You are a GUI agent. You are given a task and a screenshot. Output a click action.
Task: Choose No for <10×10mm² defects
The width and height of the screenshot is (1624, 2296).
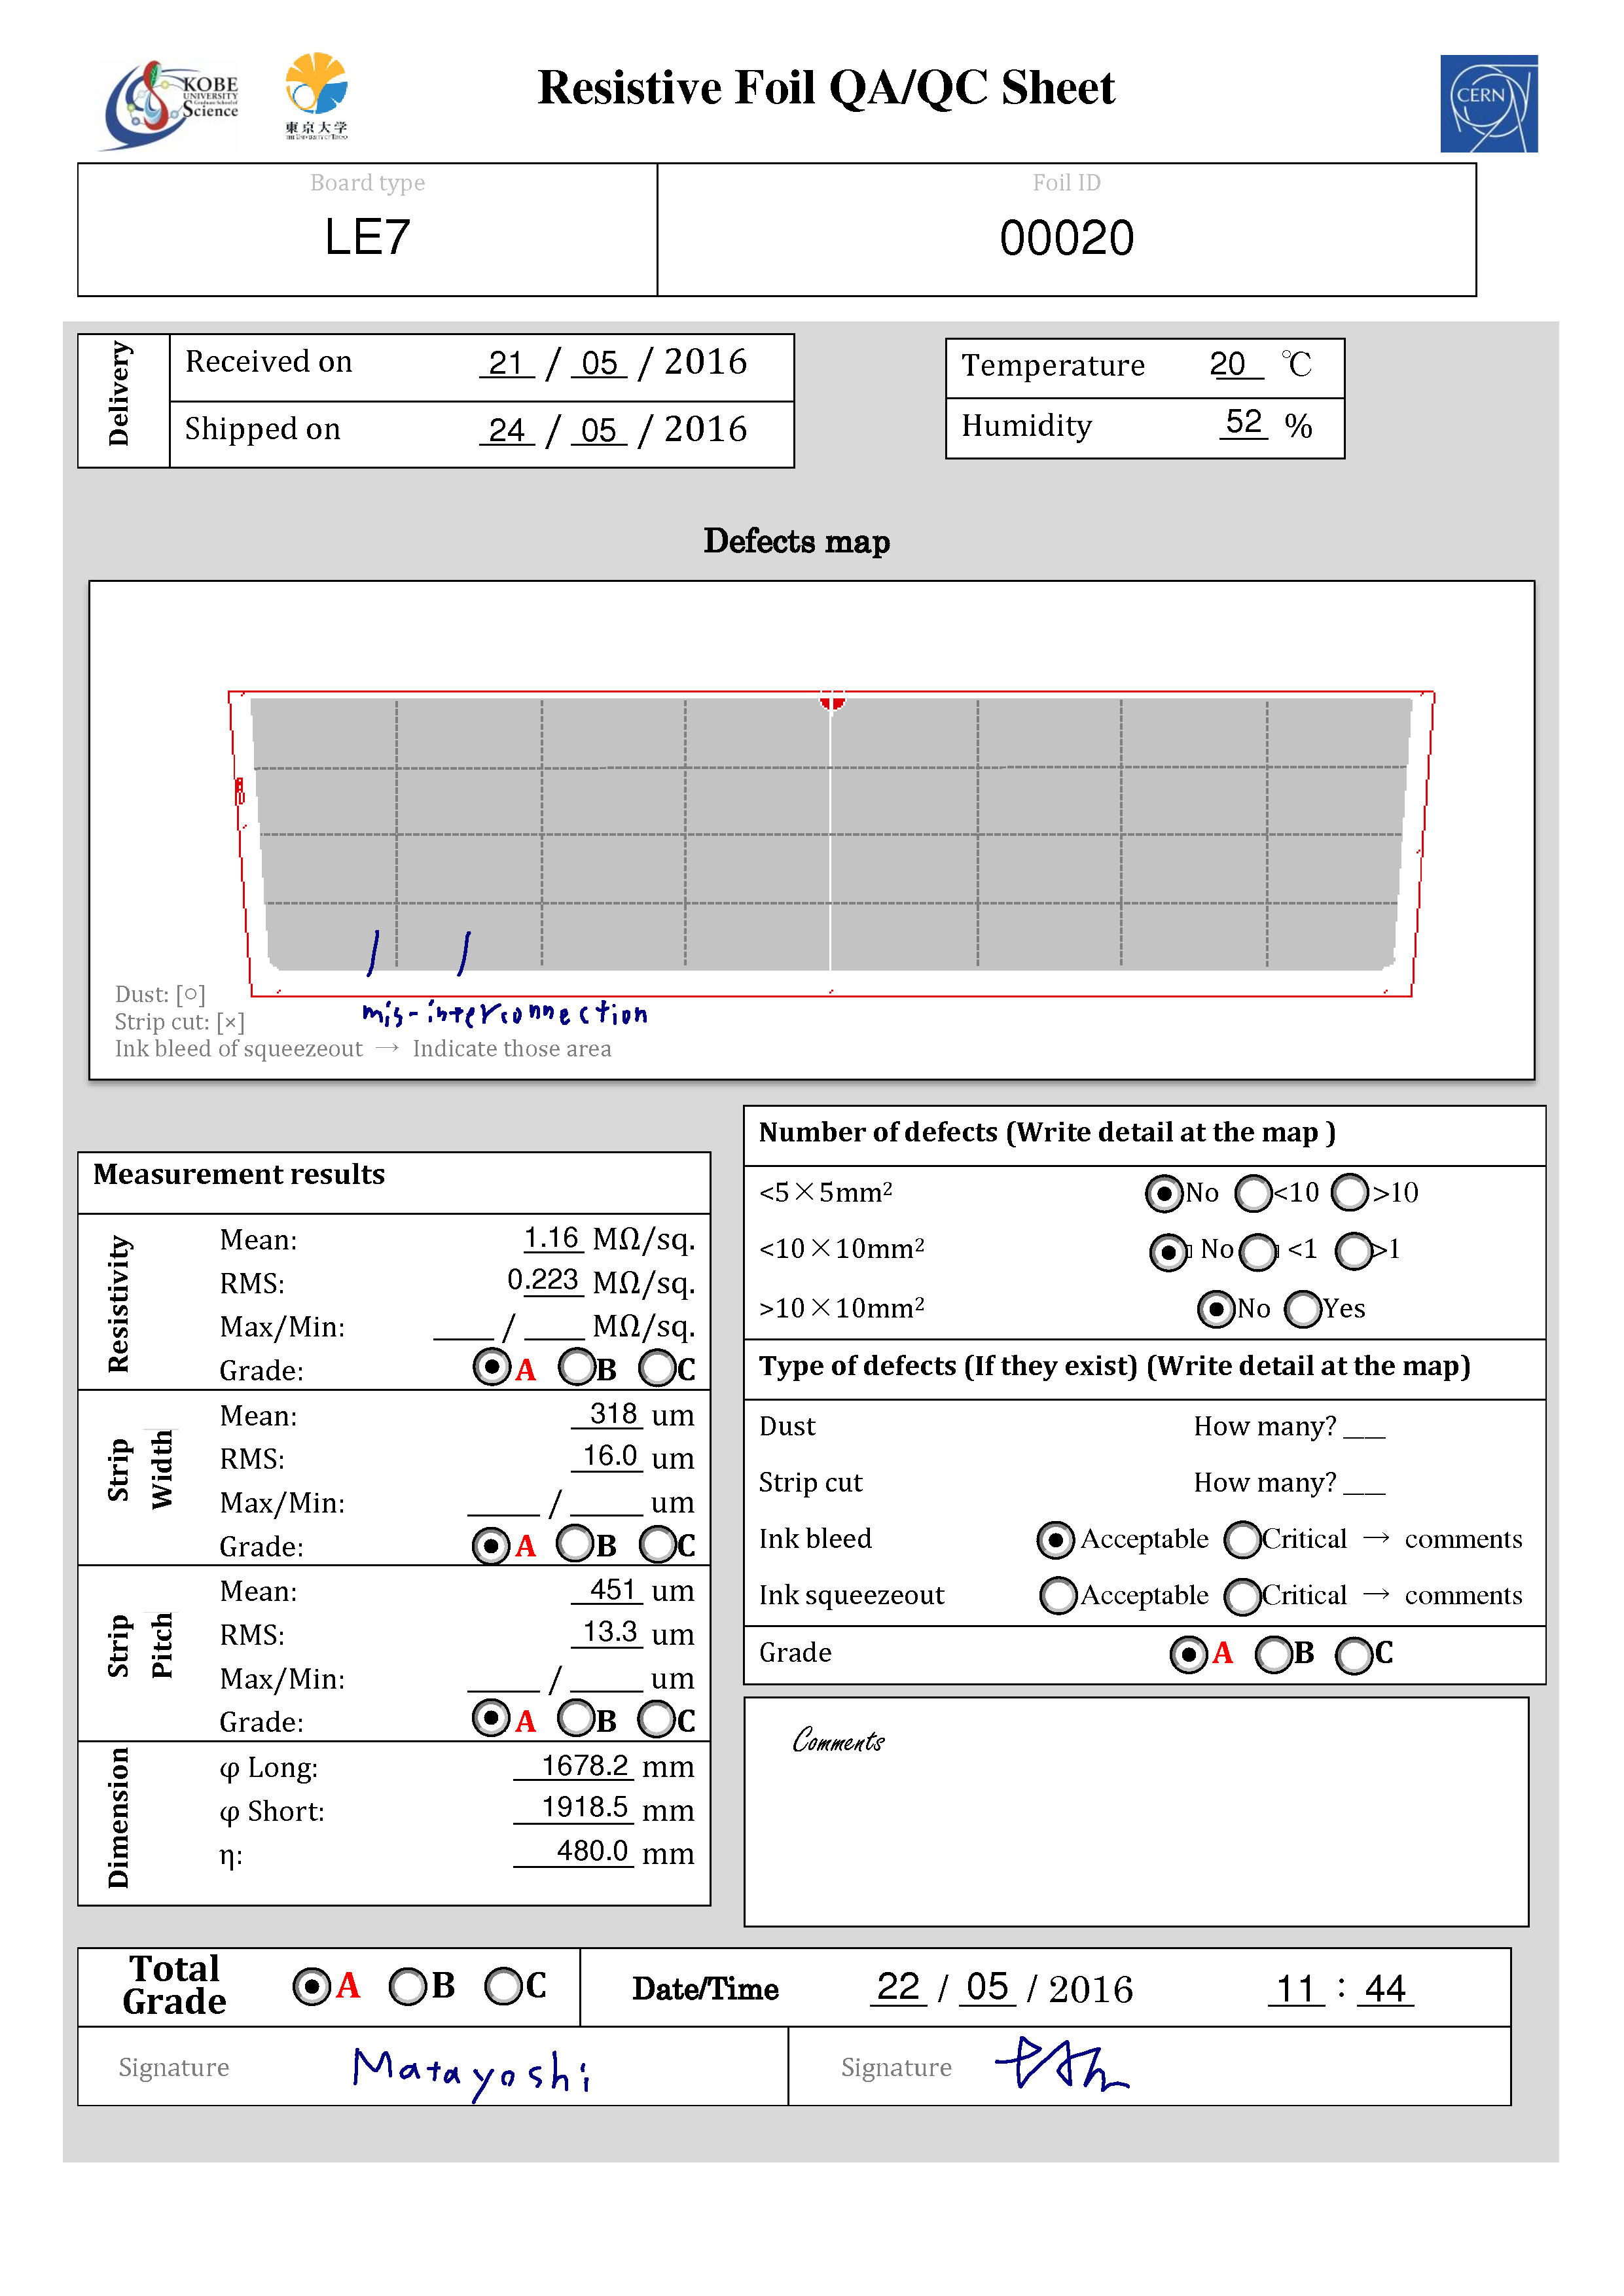pyautogui.click(x=1168, y=1251)
